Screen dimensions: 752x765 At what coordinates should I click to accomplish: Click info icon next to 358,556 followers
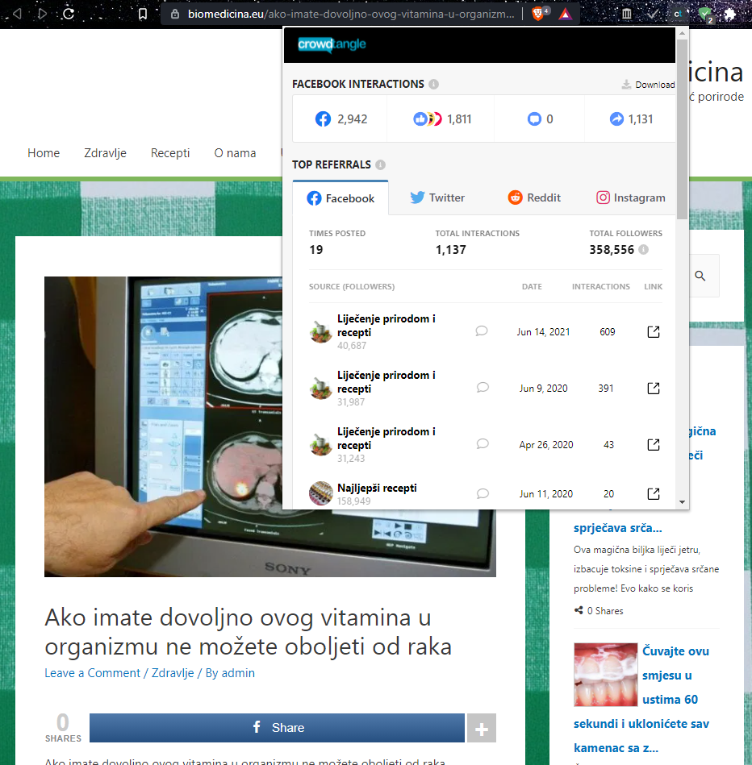click(x=644, y=250)
